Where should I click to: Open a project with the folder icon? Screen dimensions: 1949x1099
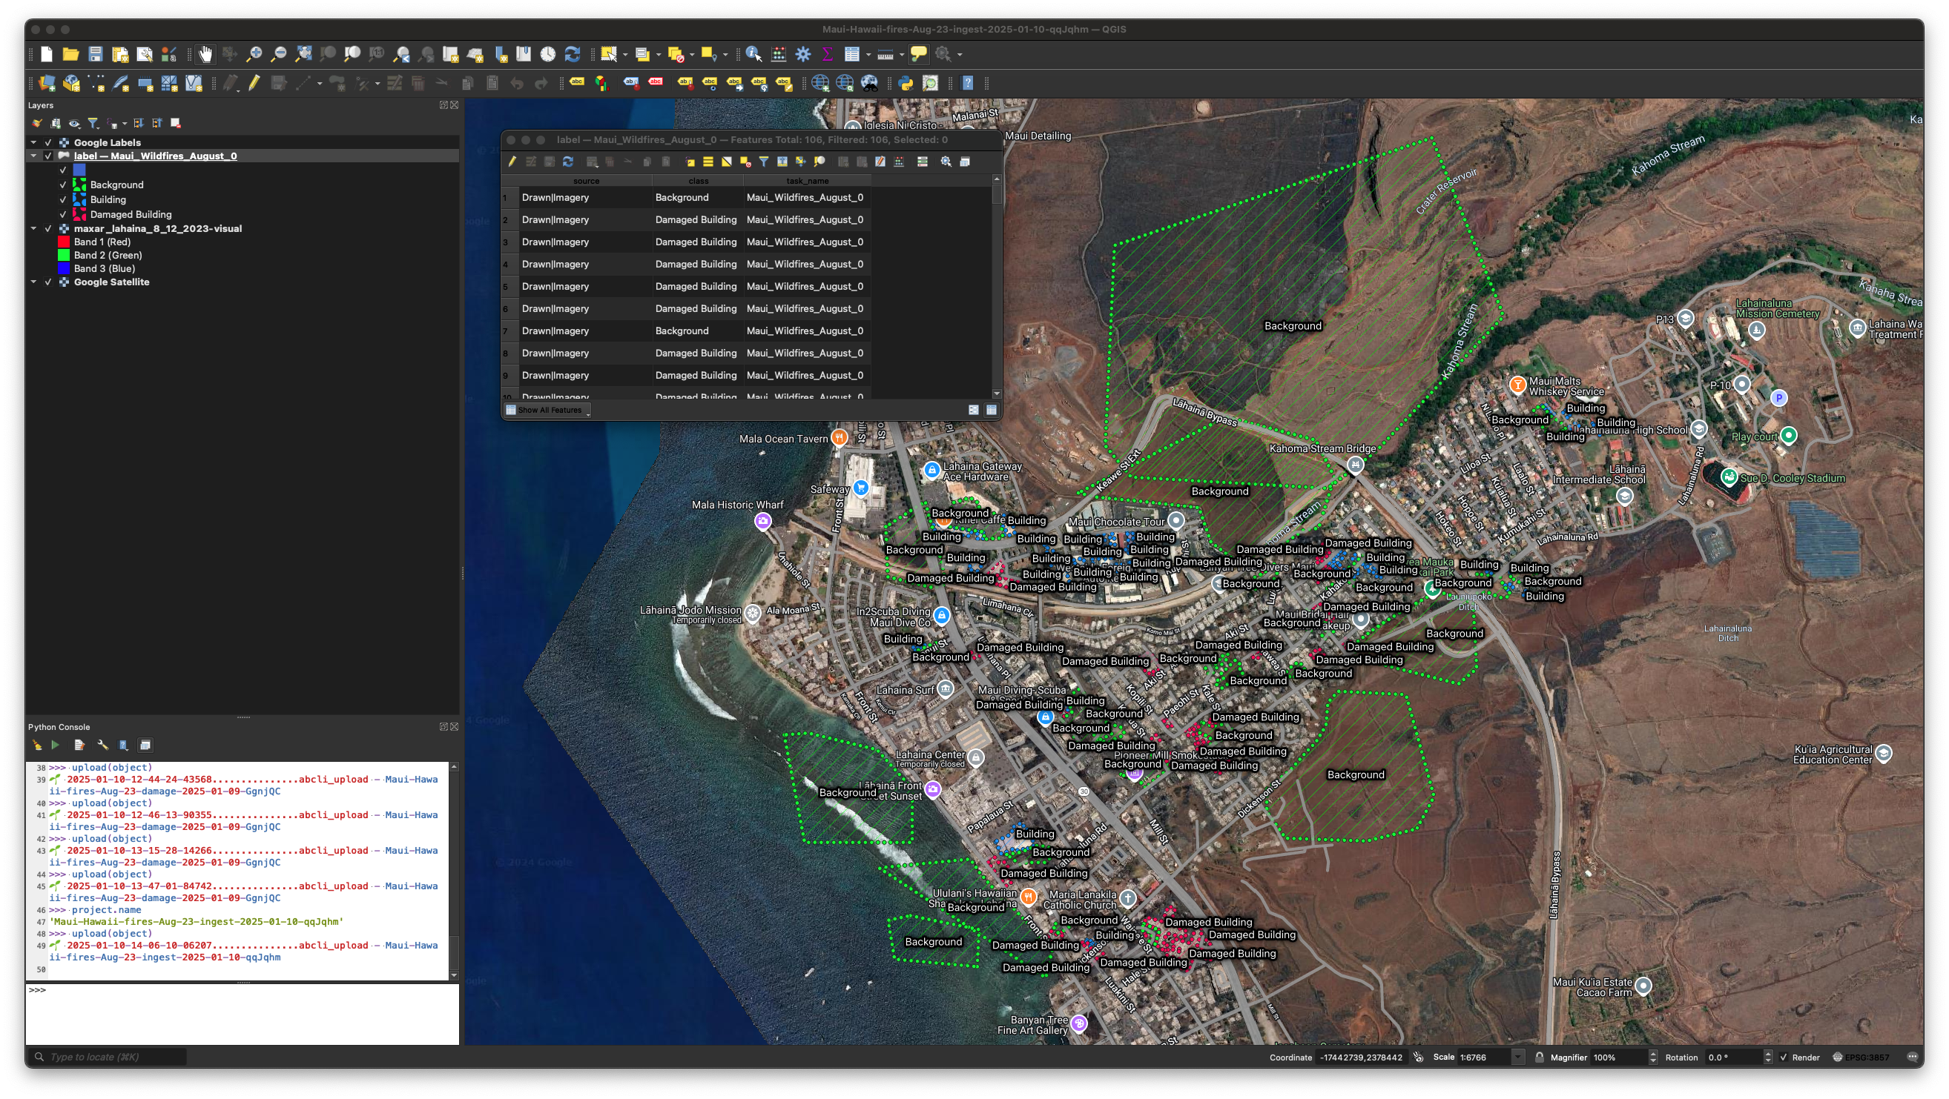coord(70,54)
